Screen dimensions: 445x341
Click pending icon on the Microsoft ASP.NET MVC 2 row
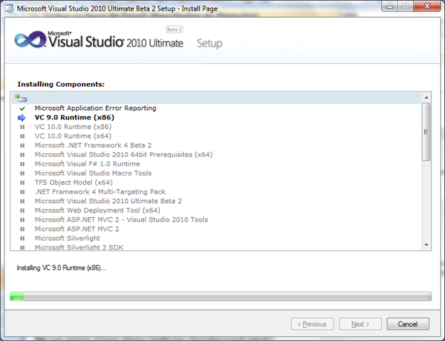point(23,229)
